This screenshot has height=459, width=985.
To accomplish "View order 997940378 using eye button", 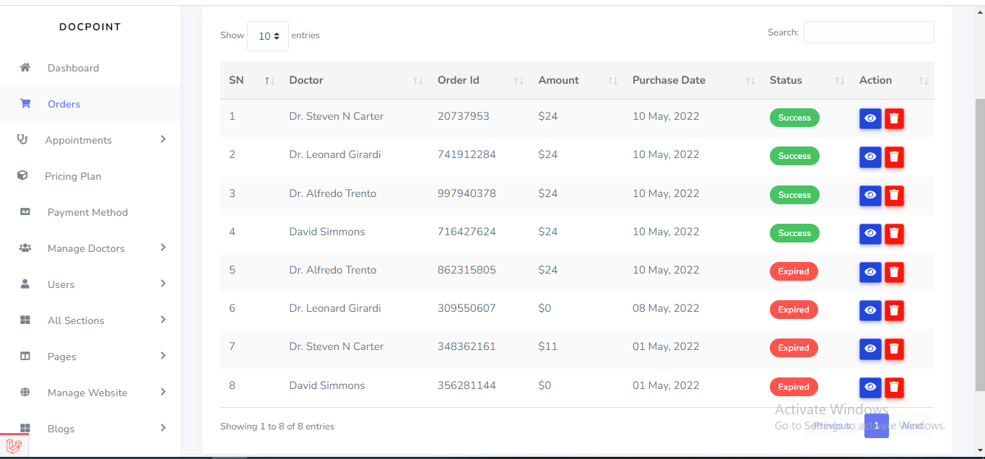I will point(870,195).
